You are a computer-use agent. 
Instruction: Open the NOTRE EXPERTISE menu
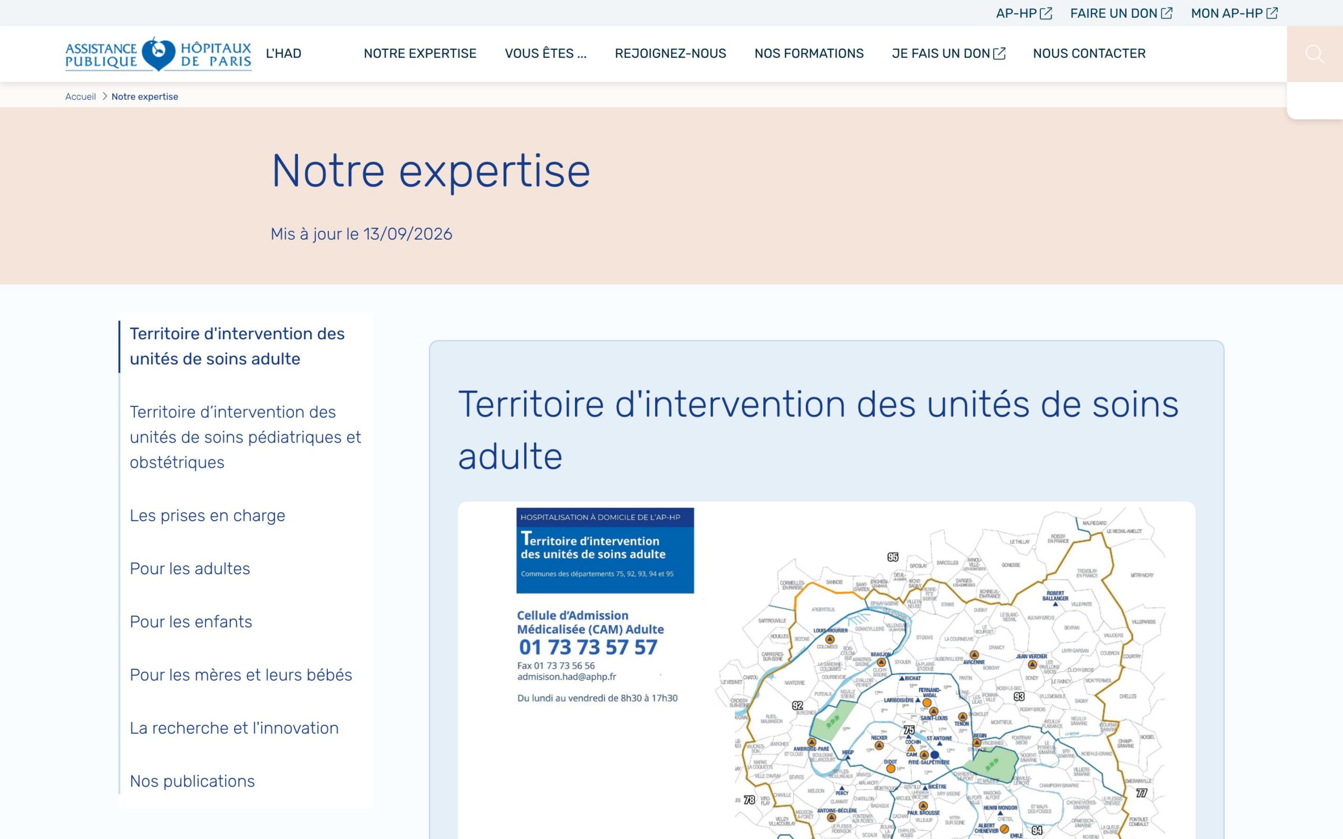coord(420,53)
